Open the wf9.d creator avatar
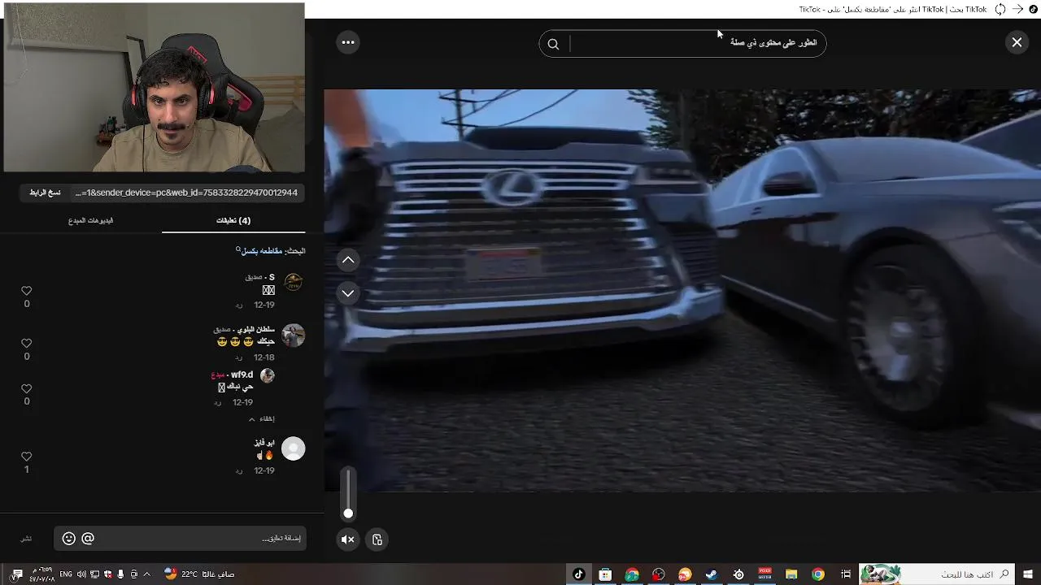The width and height of the screenshot is (1041, 585). click(x=267, y=375)
